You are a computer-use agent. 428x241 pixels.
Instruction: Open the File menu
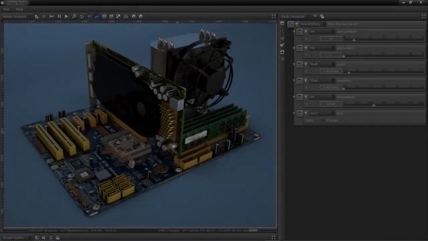7,9
